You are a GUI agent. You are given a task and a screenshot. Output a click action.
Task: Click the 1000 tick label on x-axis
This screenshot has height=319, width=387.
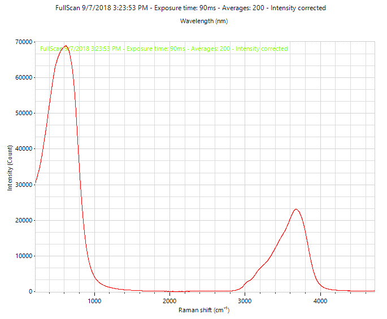tap(94, 301)
